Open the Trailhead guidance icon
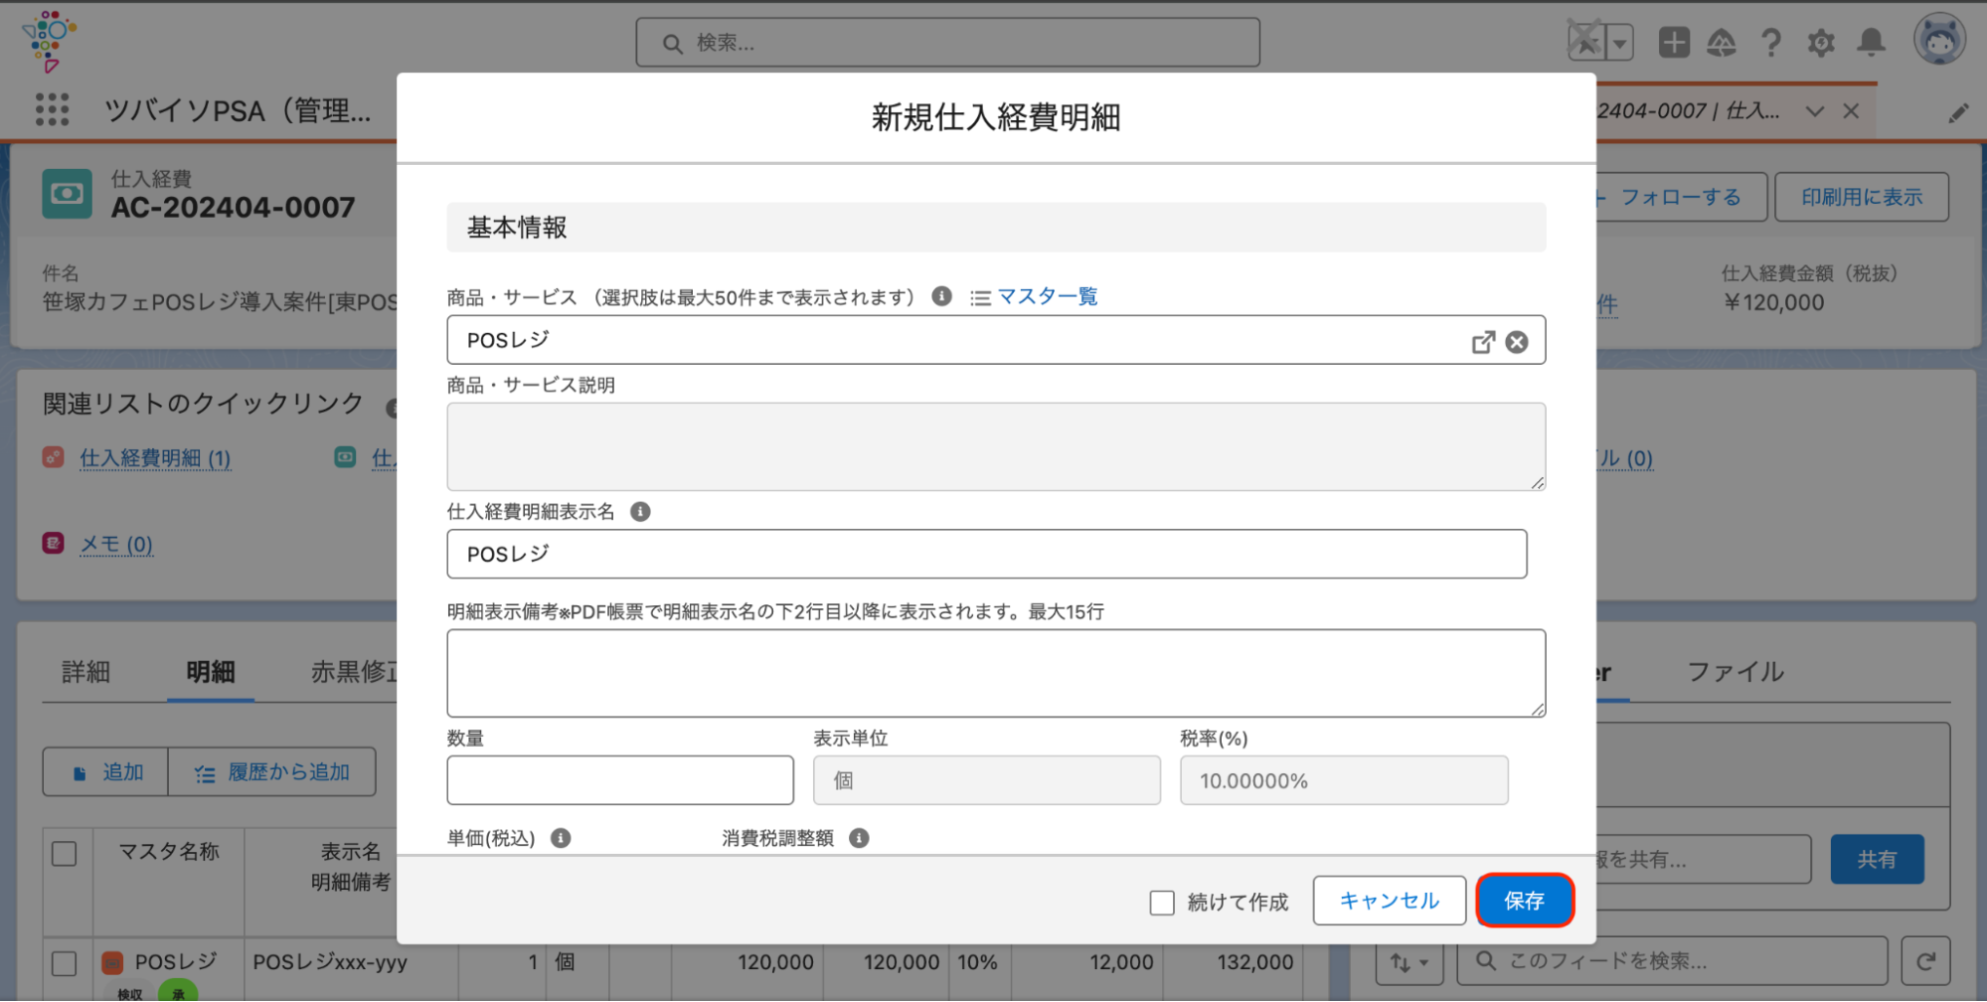The image size is (1987, 1002). 1722,42
